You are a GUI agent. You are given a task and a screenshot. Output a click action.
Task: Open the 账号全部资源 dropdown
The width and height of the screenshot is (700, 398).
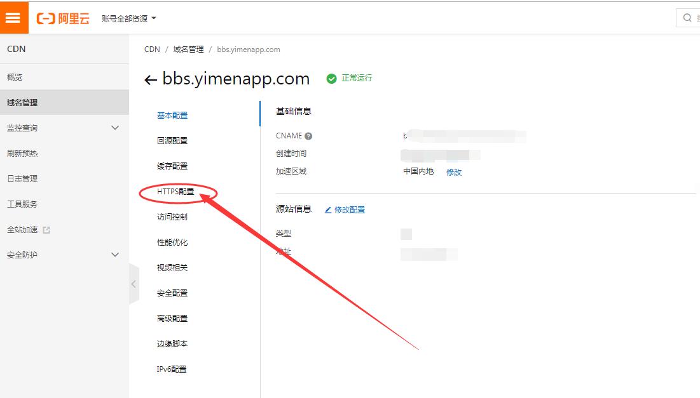click(x=128, y=18)
